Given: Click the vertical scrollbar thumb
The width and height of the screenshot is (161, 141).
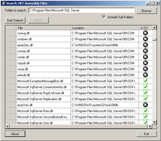Looking at the screenshot, I should point(154,39).
